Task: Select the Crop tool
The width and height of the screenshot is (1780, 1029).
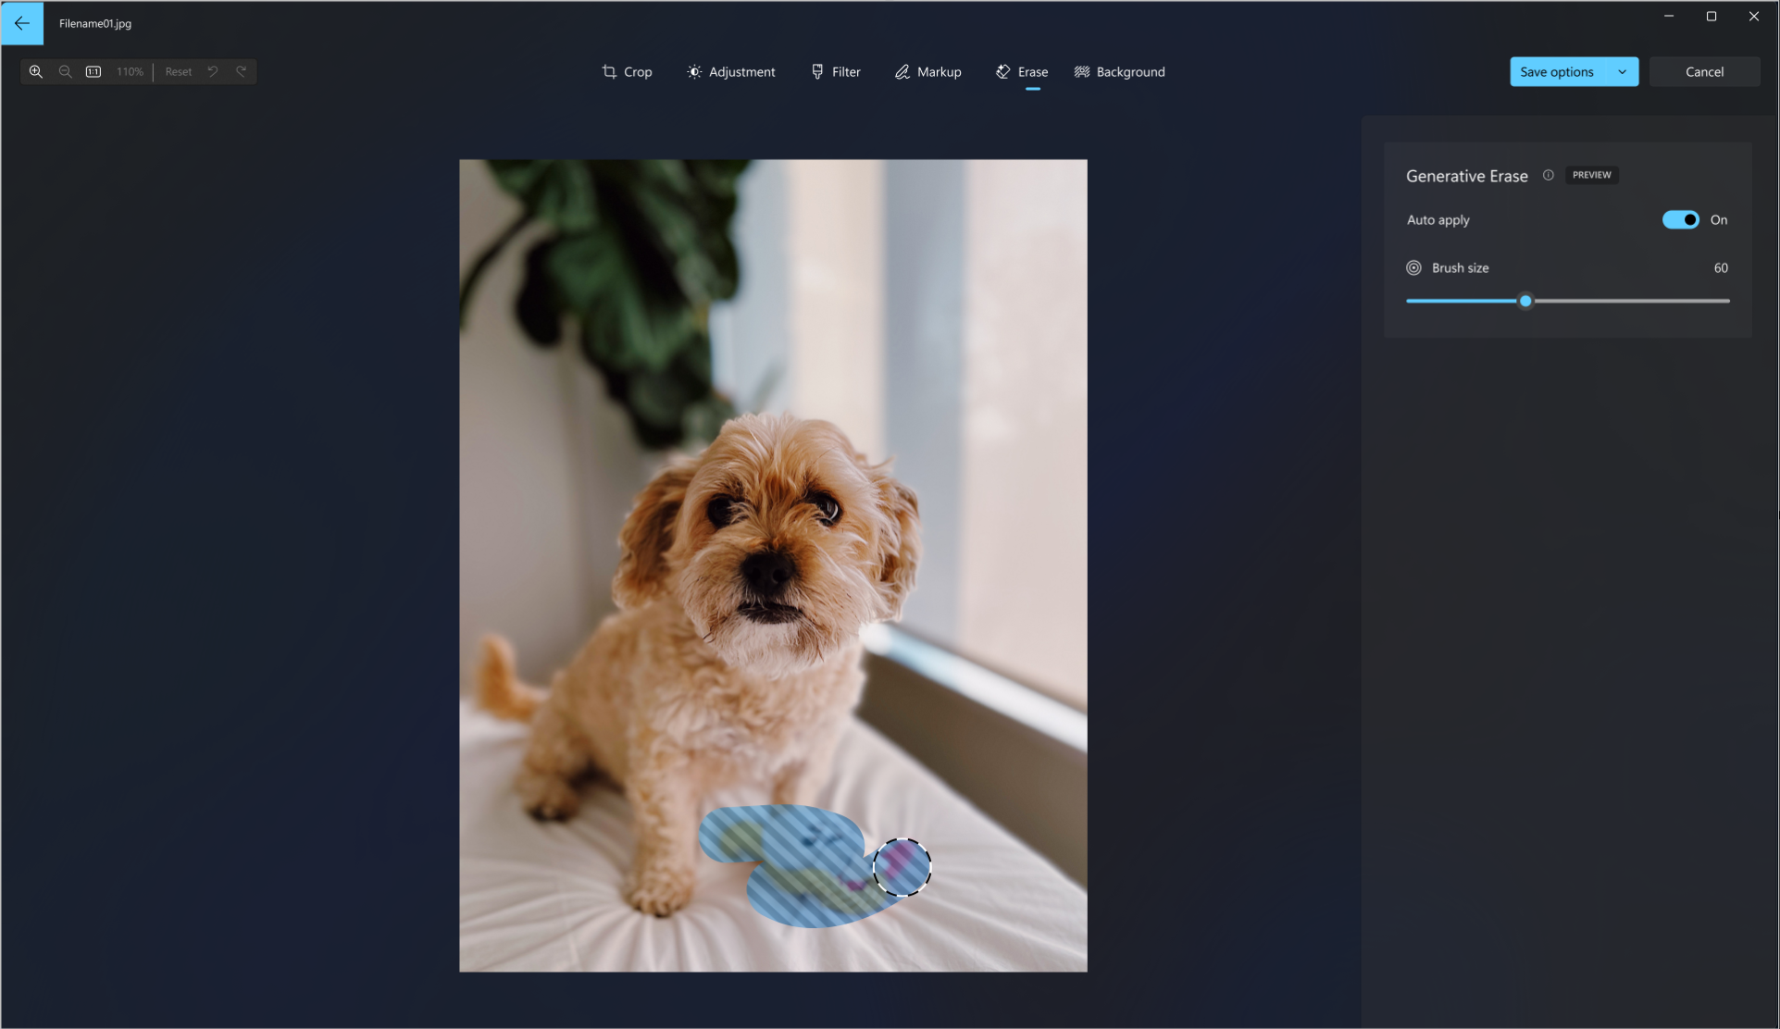Action: pyautogui.click(x=628, y=71)
